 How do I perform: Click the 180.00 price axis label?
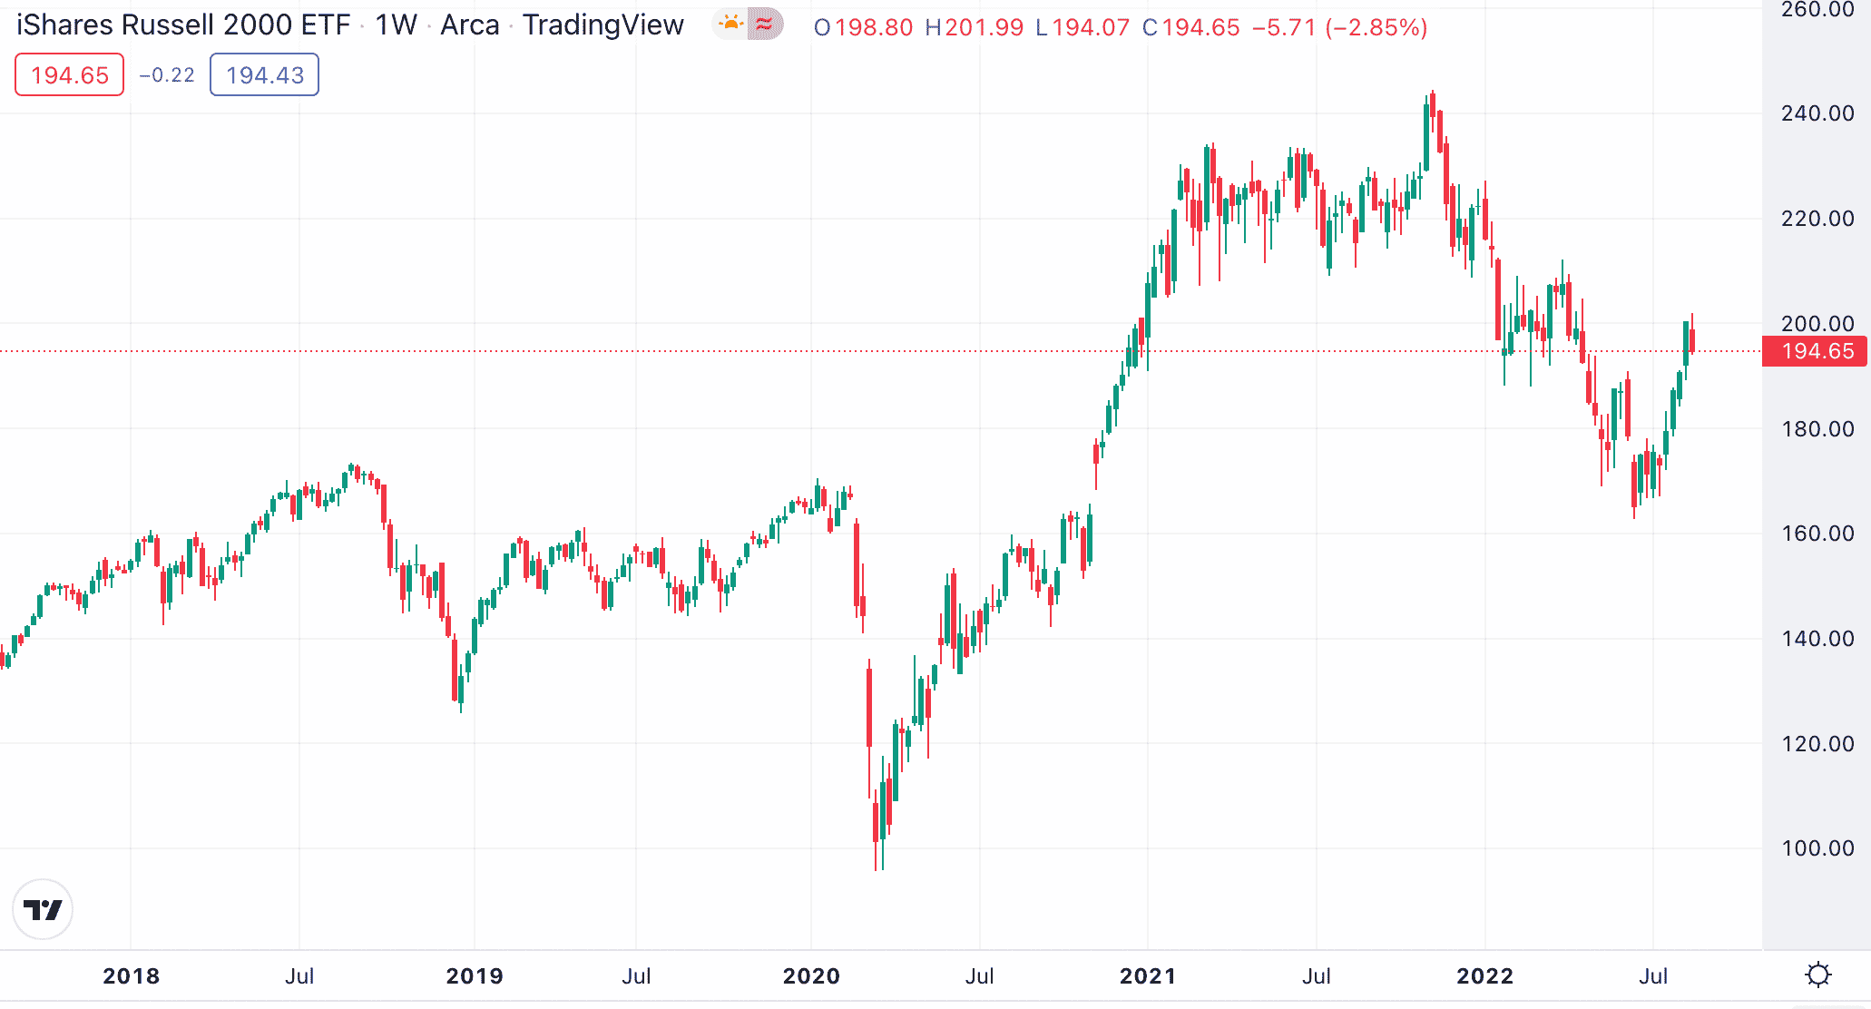coord(1817,428)
